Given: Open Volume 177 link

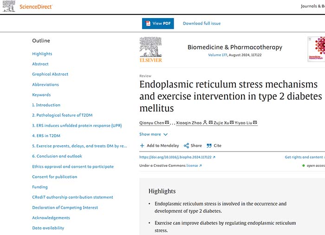Looking at the screenshot, I should click(x=221, y=55).
